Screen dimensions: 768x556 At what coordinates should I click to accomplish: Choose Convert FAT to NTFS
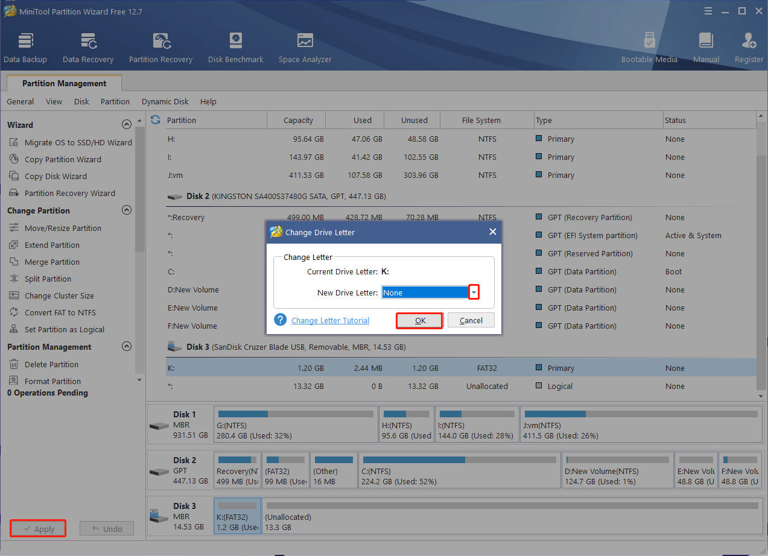52,313
